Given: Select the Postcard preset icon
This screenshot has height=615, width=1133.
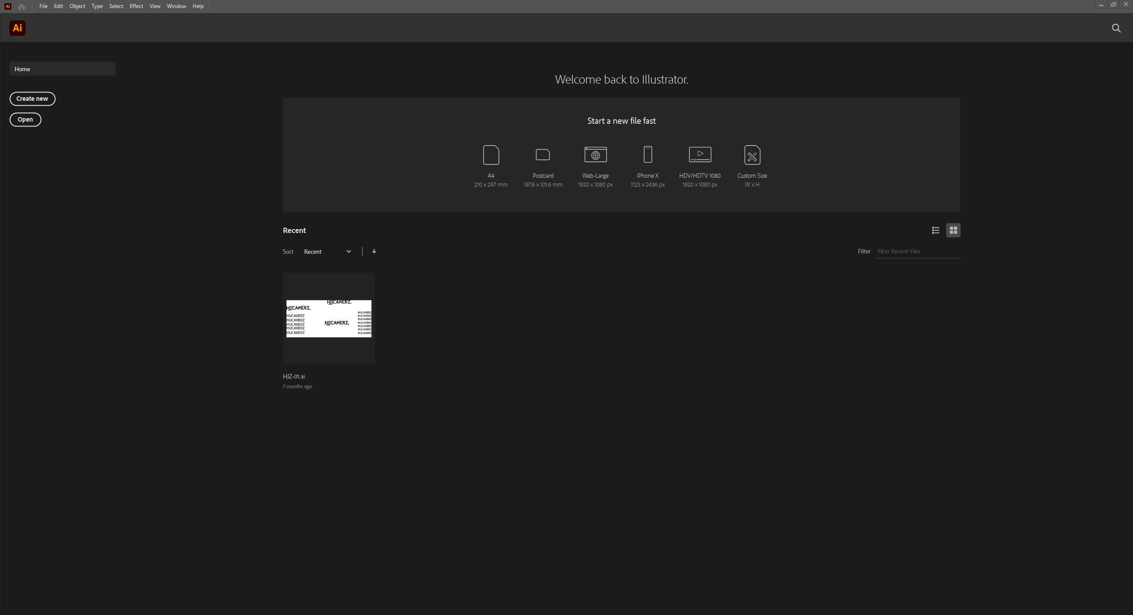Looking at the screenshot, I should (x=543, y=155).
